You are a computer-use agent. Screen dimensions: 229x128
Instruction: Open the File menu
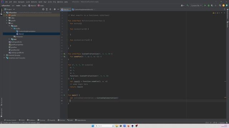(x=6, y=2)
